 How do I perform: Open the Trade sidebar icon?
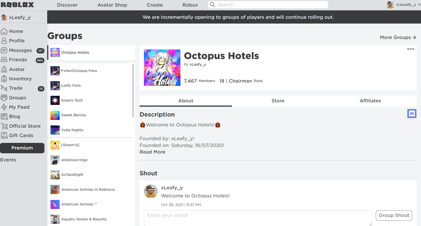point(4,88)
